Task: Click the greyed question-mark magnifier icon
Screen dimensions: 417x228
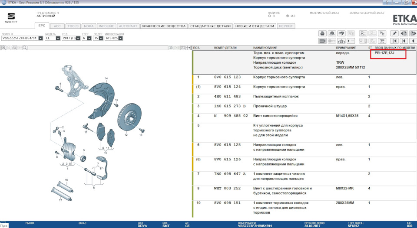Action: pos(351,33)
